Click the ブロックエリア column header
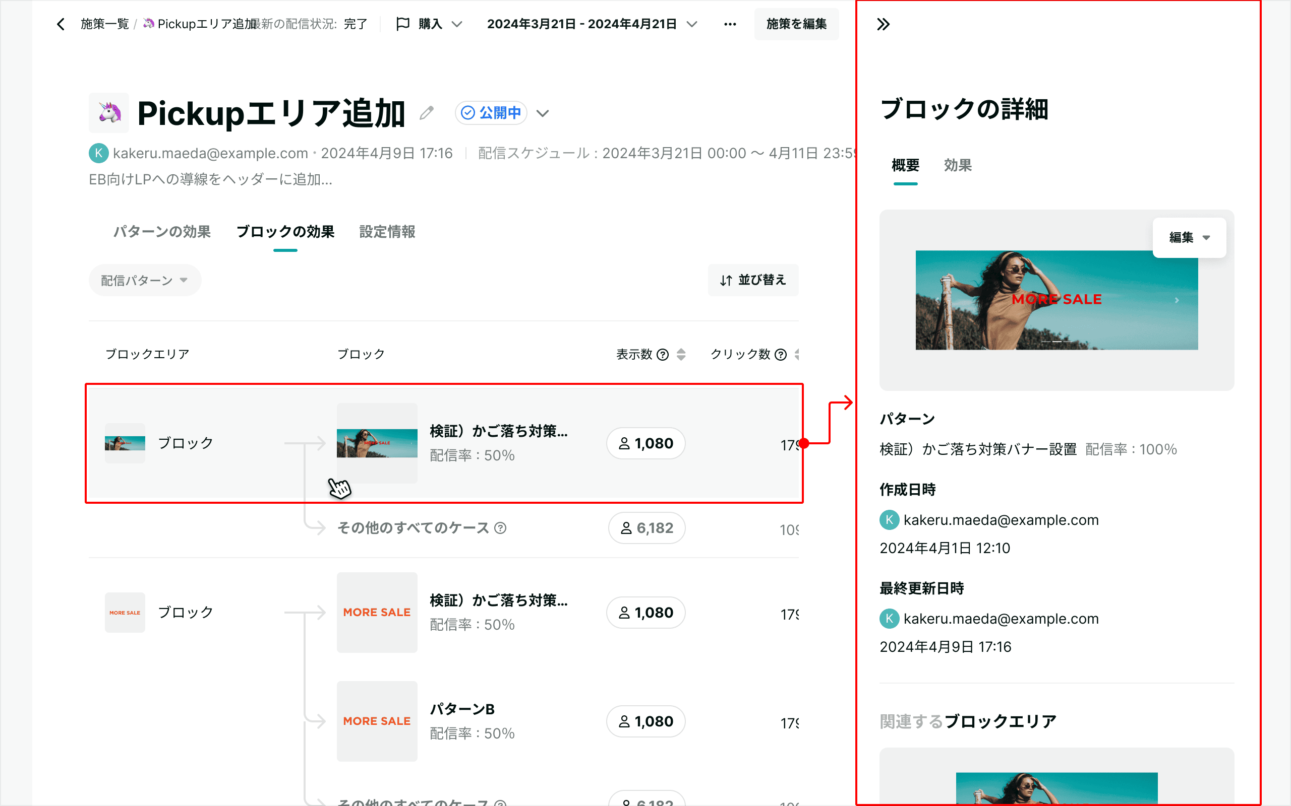 pos(147,355)
